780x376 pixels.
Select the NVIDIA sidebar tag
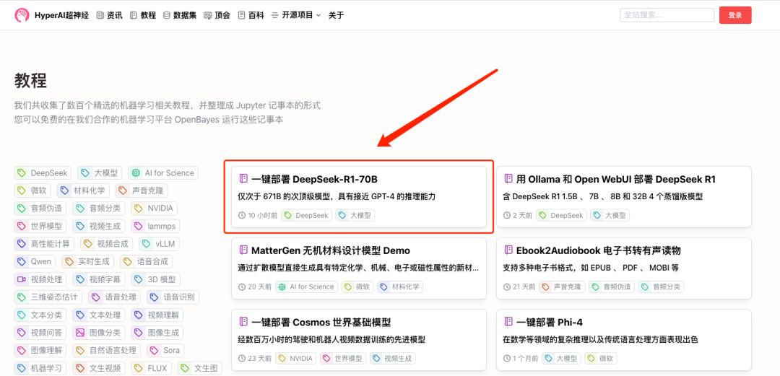155,209
